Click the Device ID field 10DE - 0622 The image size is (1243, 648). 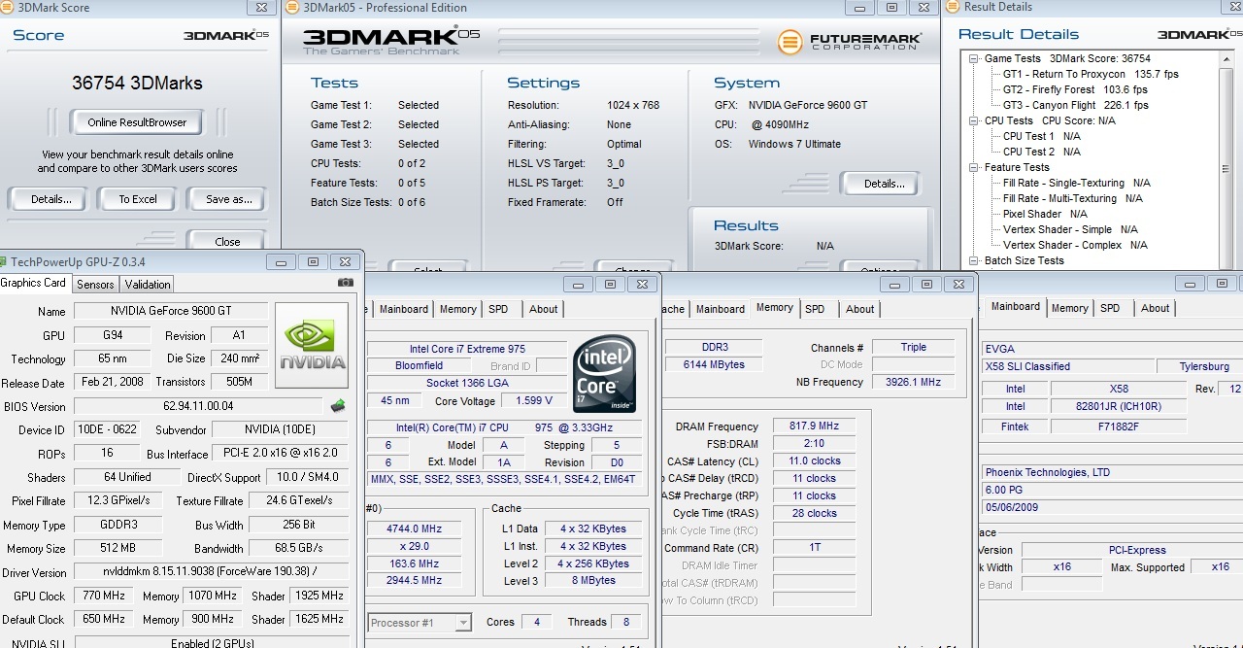(107, 429)
